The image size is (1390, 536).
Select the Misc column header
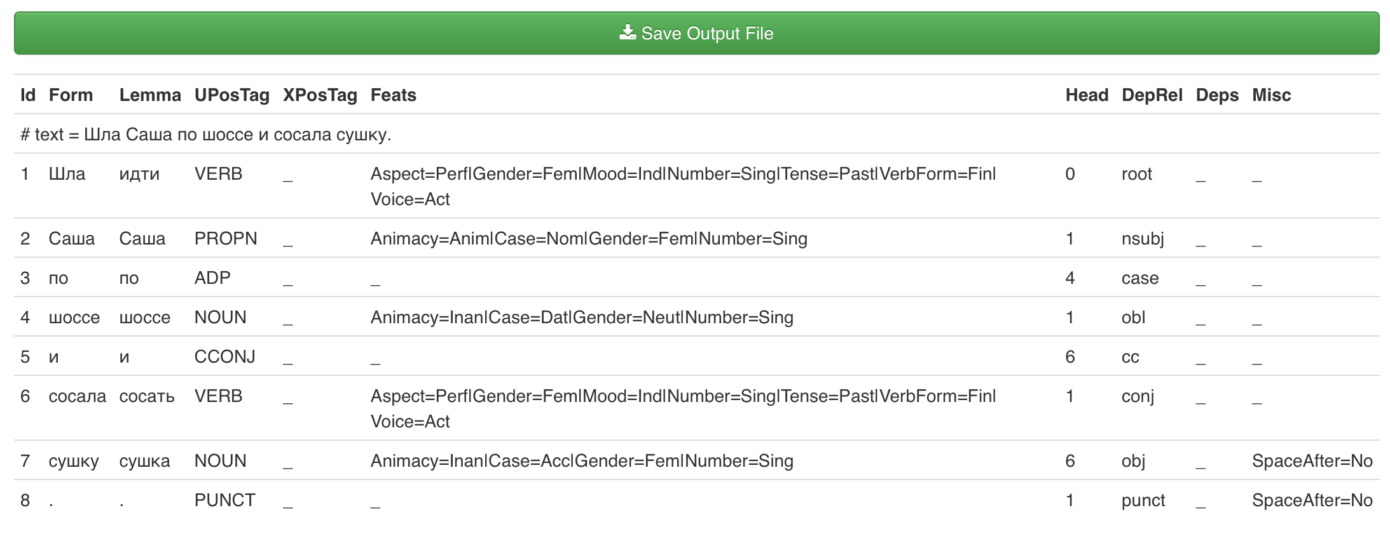pyautogui.click(x=1271, y=95)
